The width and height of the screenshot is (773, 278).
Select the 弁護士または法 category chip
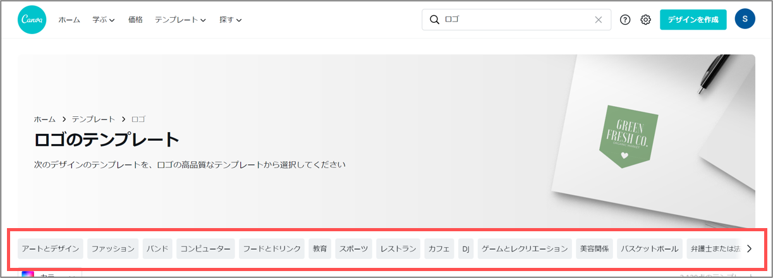(x=713, y=249)
